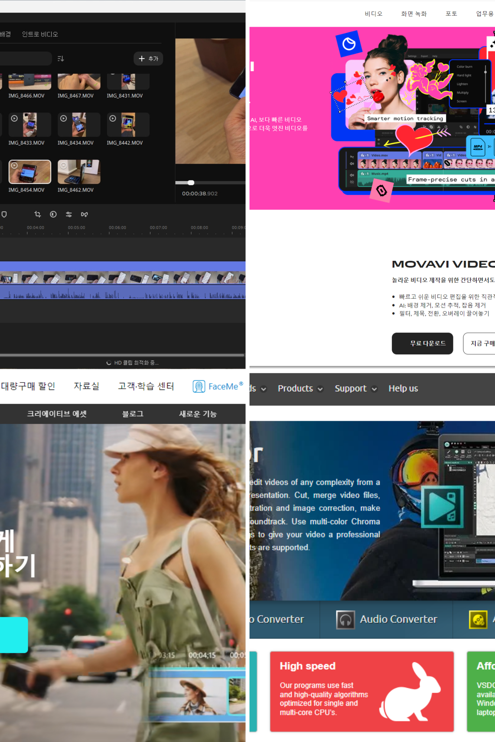The image size is (495, 742).
Task: Open the 블로그 tab
Action: click(133, 414)
